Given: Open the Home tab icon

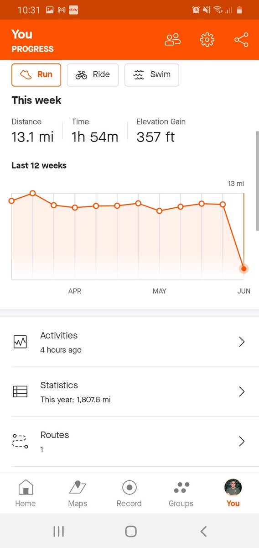Looking at the screenshot, I should click(26, 488).
